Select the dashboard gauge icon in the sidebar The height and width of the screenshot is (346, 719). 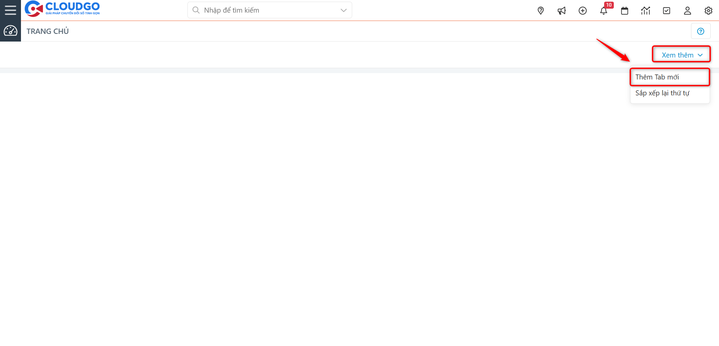click(10, 31)
